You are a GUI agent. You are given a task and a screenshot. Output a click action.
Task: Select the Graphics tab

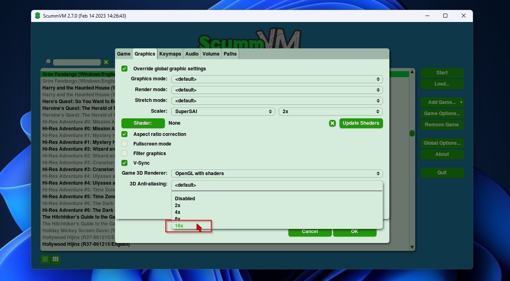[x=145, y=54]
